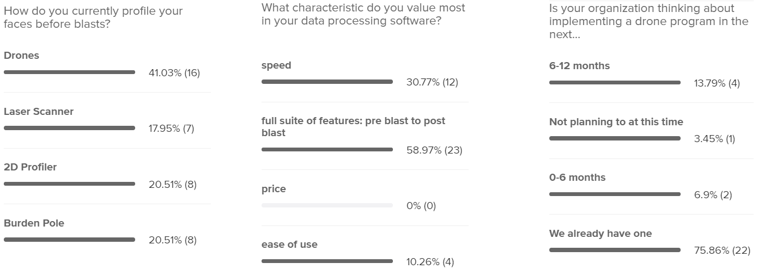Open the face profiling question heading

pyautogui.click(x=93, y=17)
